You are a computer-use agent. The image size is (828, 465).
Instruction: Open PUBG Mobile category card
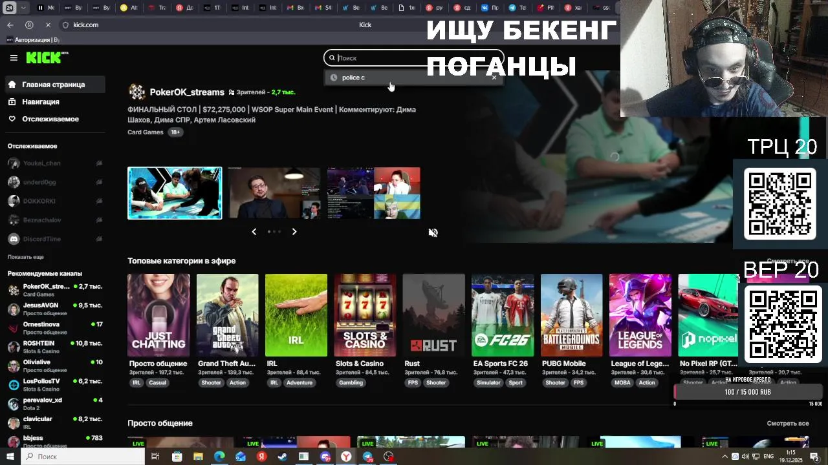coord(572,315)
